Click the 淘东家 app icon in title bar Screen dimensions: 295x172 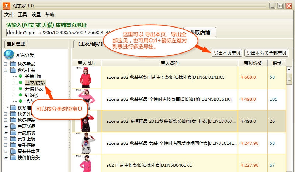click(x=6, y=6)
